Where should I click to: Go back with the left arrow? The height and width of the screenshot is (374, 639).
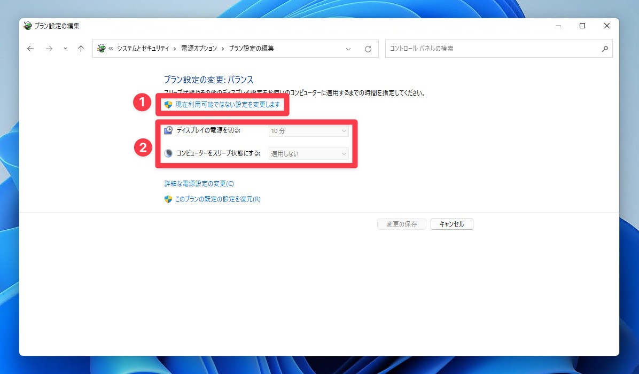click(x=30, y=49)
